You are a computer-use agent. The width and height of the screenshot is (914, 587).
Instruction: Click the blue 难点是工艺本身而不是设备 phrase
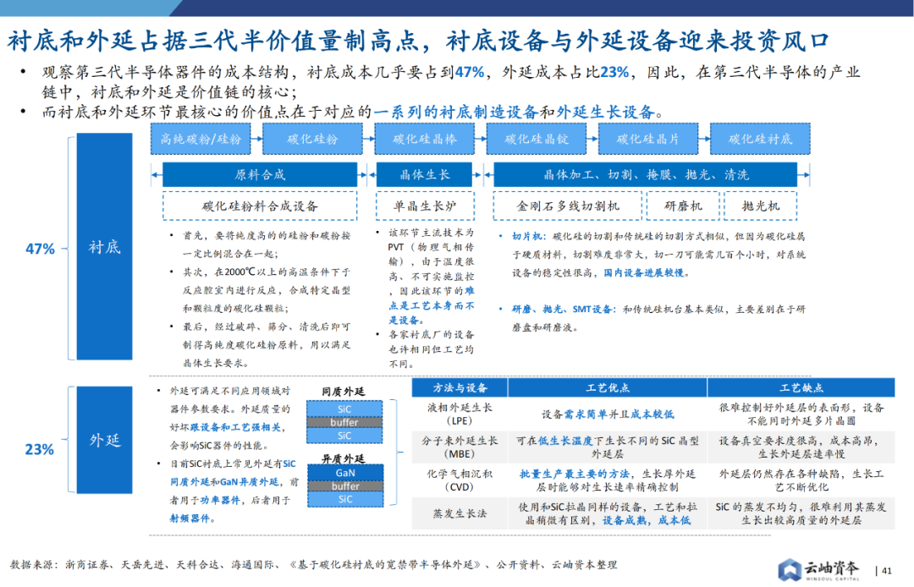[x=432, y=305]
